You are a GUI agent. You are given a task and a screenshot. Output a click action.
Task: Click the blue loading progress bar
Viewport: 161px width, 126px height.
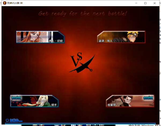click(80, 124)
